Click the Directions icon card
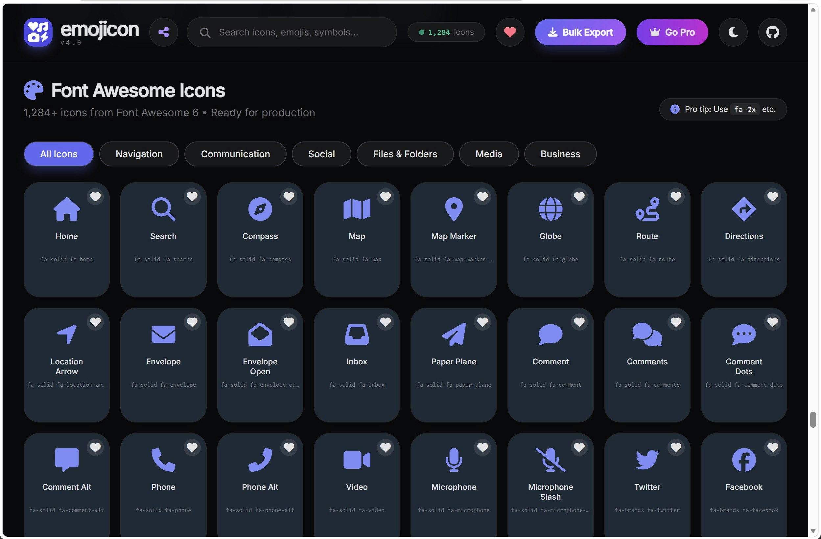The image size is (821, 539). tap(744, 240)
